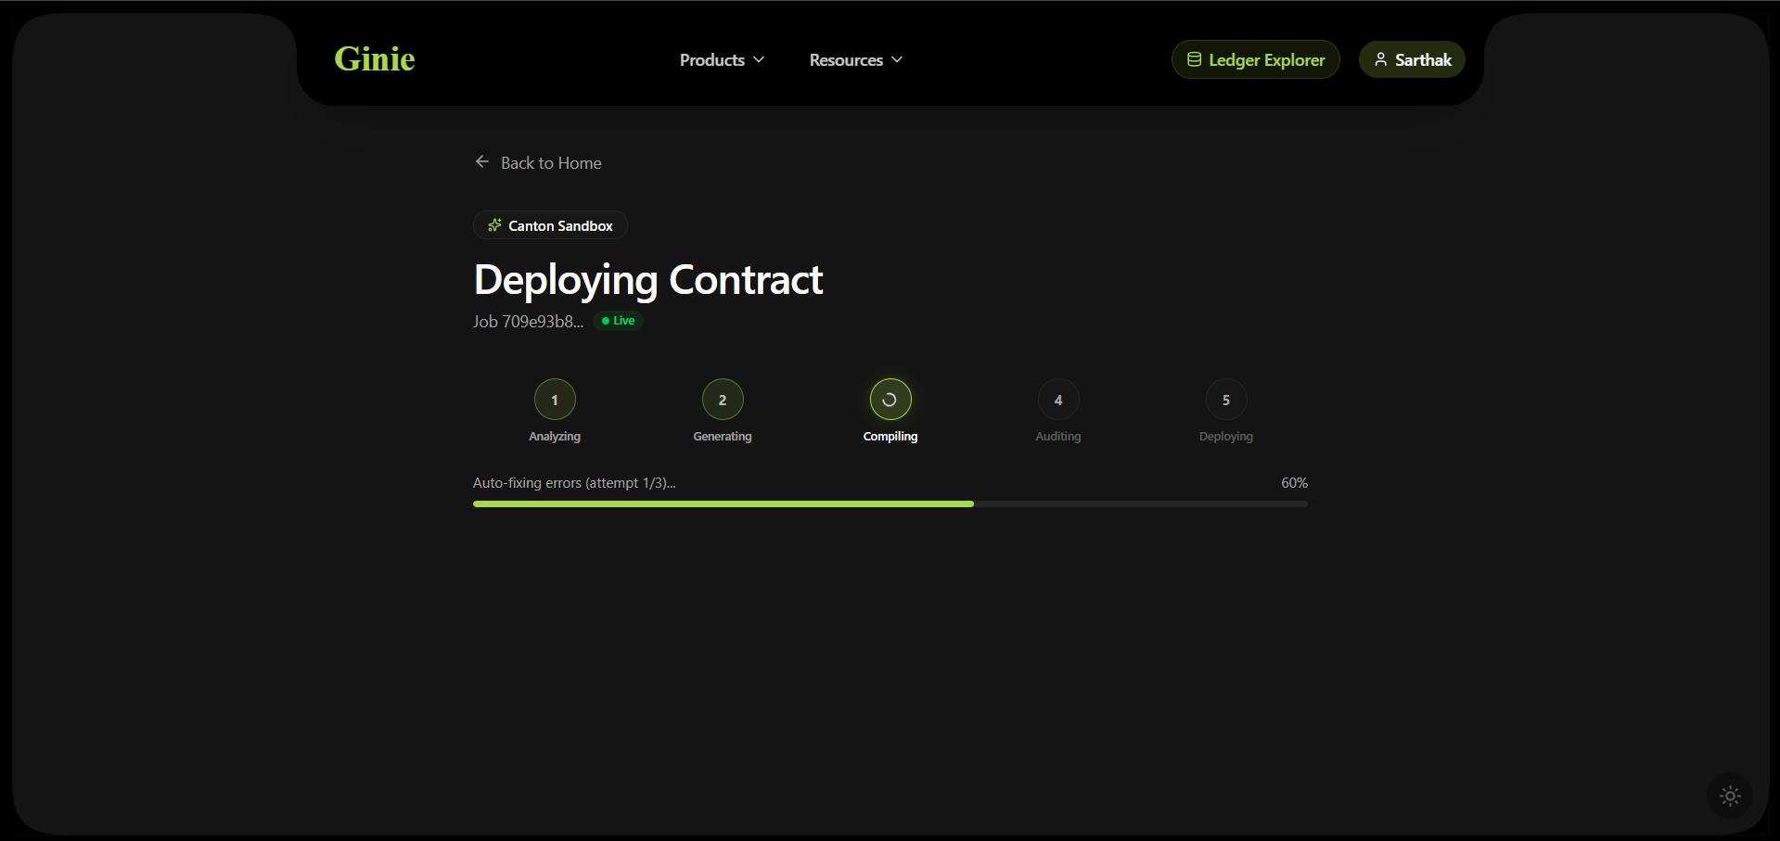1780x841 pixels.
Task: Click the spinning Compiling step indicator
Action: tap(890, 400)
